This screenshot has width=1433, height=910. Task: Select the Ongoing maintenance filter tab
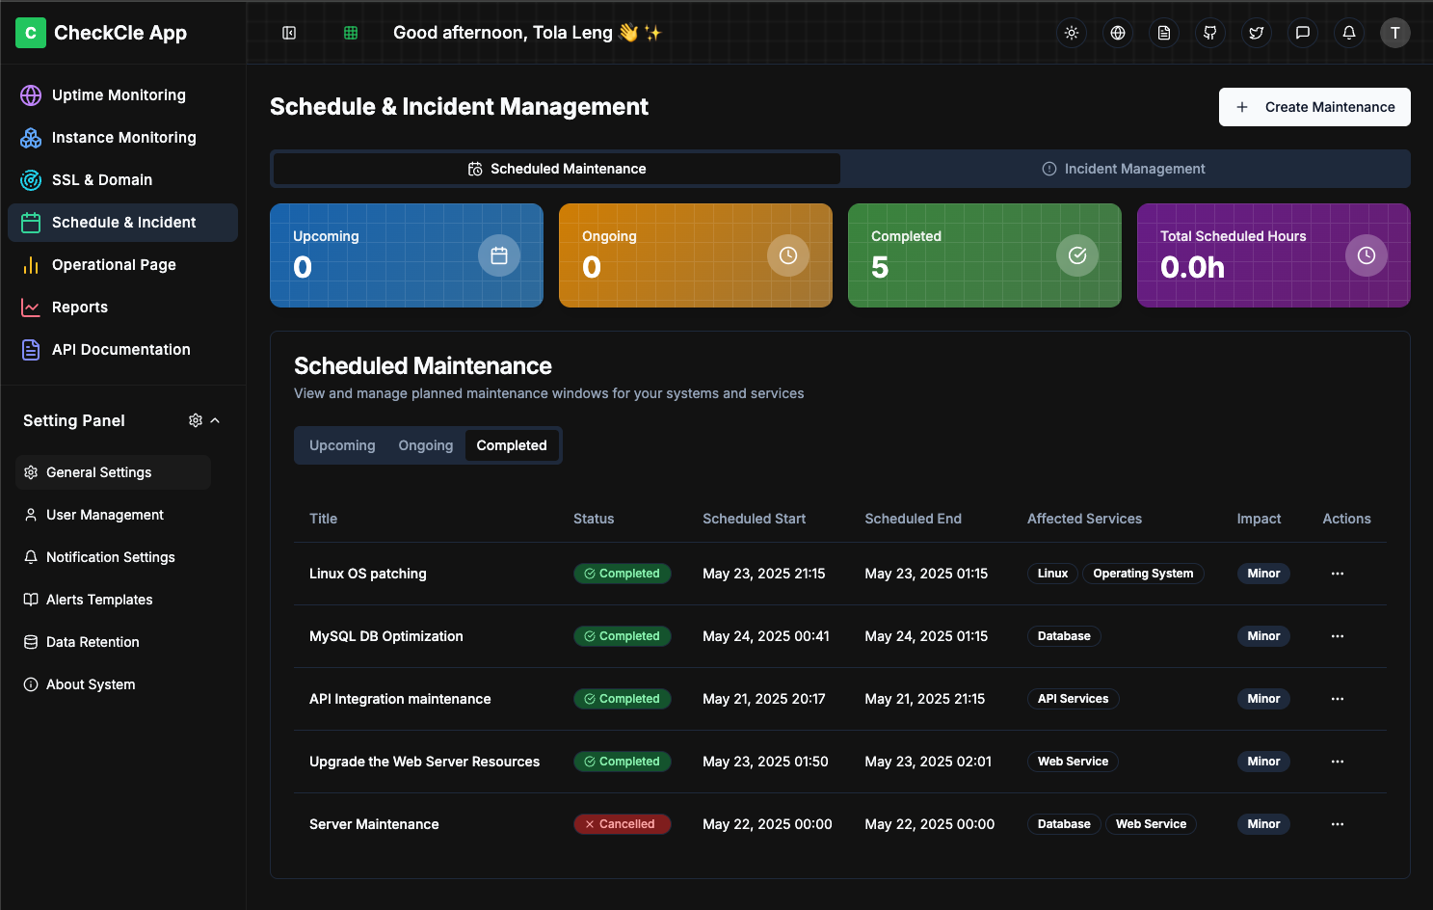point(425,444)
